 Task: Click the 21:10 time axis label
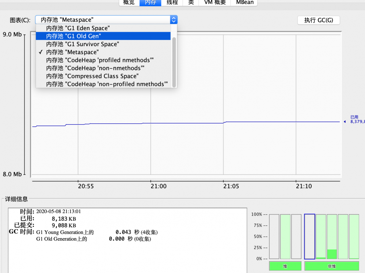304,186
